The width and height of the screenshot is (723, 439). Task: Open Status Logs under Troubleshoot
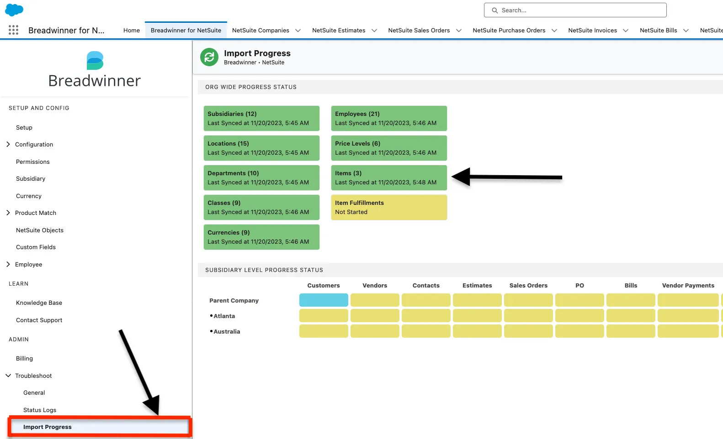point(40,410)
